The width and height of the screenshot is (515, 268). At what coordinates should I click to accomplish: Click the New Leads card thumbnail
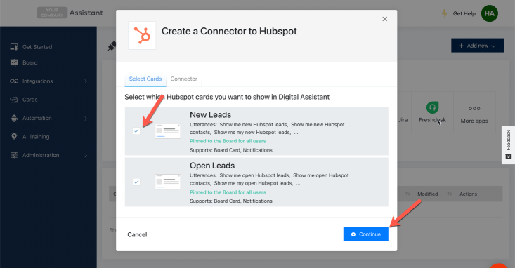[168, 131]
